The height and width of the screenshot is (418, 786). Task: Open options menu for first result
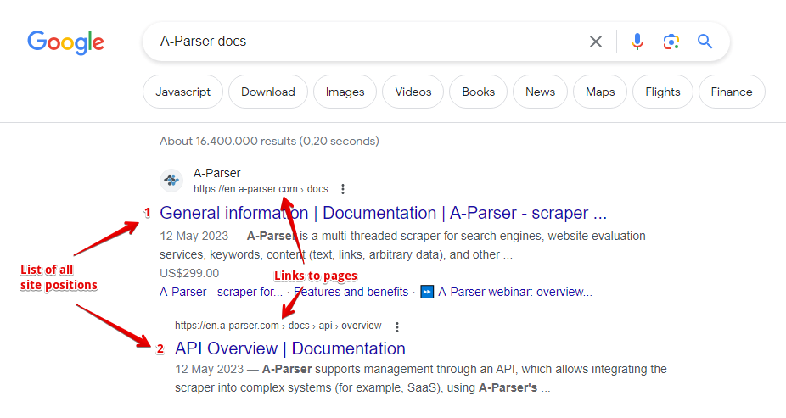point(343,189)
